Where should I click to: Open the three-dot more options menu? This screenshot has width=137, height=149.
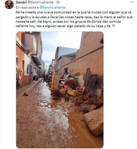point(132,2)
